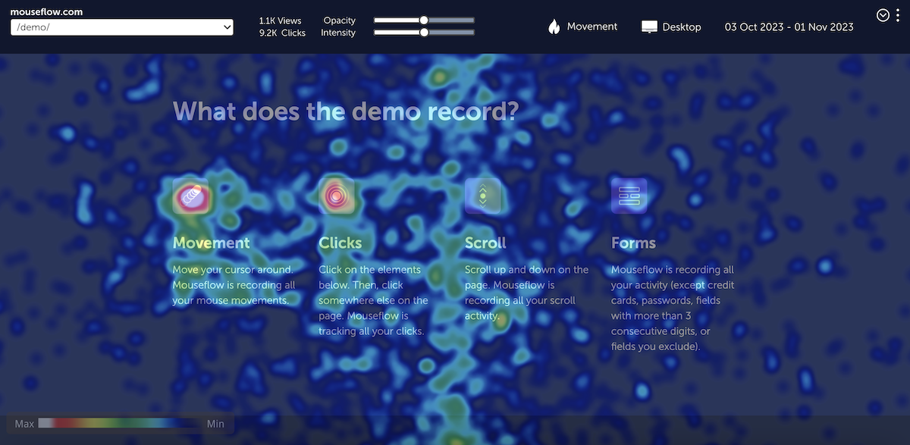Viewport: 910px width, 445px height.
Task: Toggle the Movement view mode
Action: click(582, 26)
